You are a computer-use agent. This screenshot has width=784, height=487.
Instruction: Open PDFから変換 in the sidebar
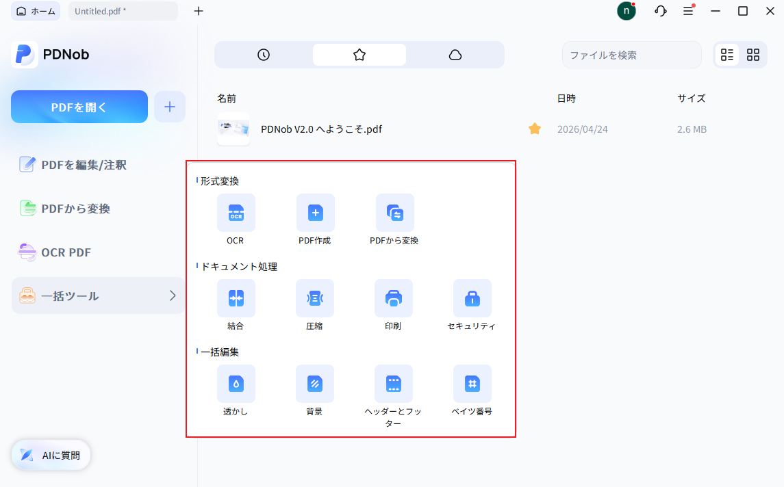click(64, 209)
